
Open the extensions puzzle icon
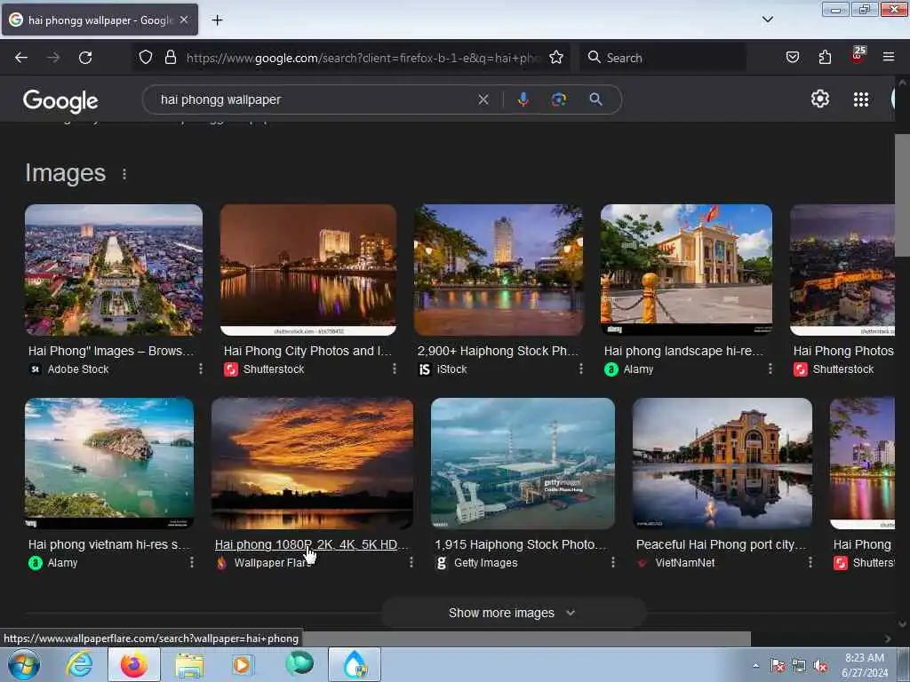(x=825, y=57)
